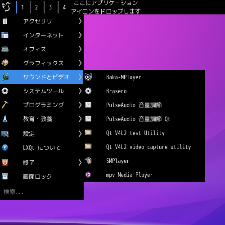Click the Accessories (アクセサリ) category icon
This screenshot has height=225, width=225.
click(x=5, y=21)
